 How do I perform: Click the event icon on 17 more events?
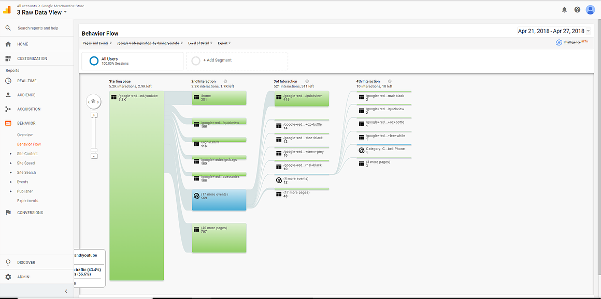coord(197,196)
